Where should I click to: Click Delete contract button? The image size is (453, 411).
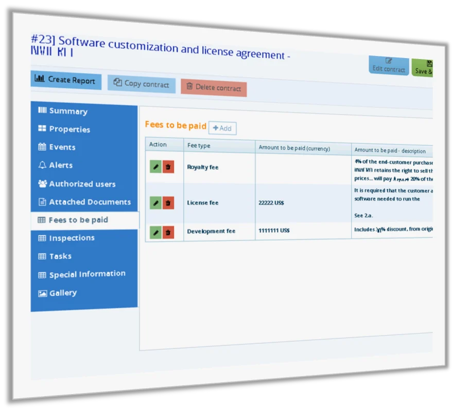[214, 88]
